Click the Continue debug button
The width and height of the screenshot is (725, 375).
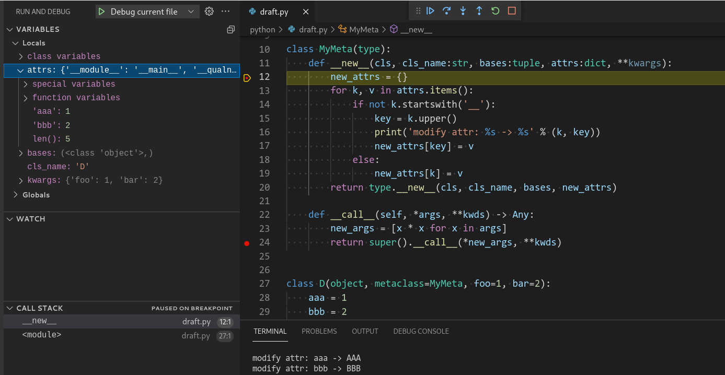click(430, 11)
